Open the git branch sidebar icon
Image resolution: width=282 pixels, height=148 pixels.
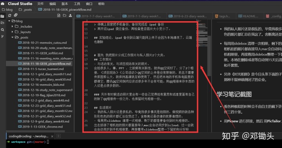2,36
